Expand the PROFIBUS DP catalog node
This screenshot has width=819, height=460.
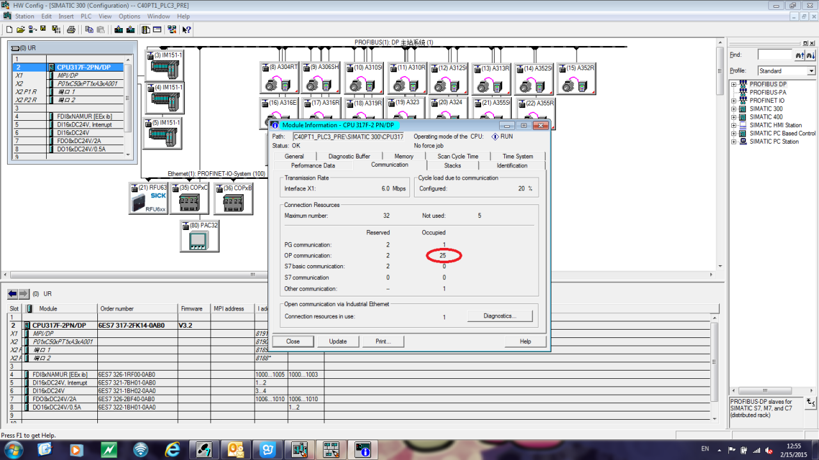[x=734, y=84]
